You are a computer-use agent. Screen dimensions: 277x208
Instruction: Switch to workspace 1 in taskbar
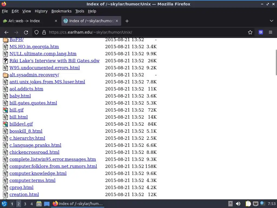coord(12,204)
